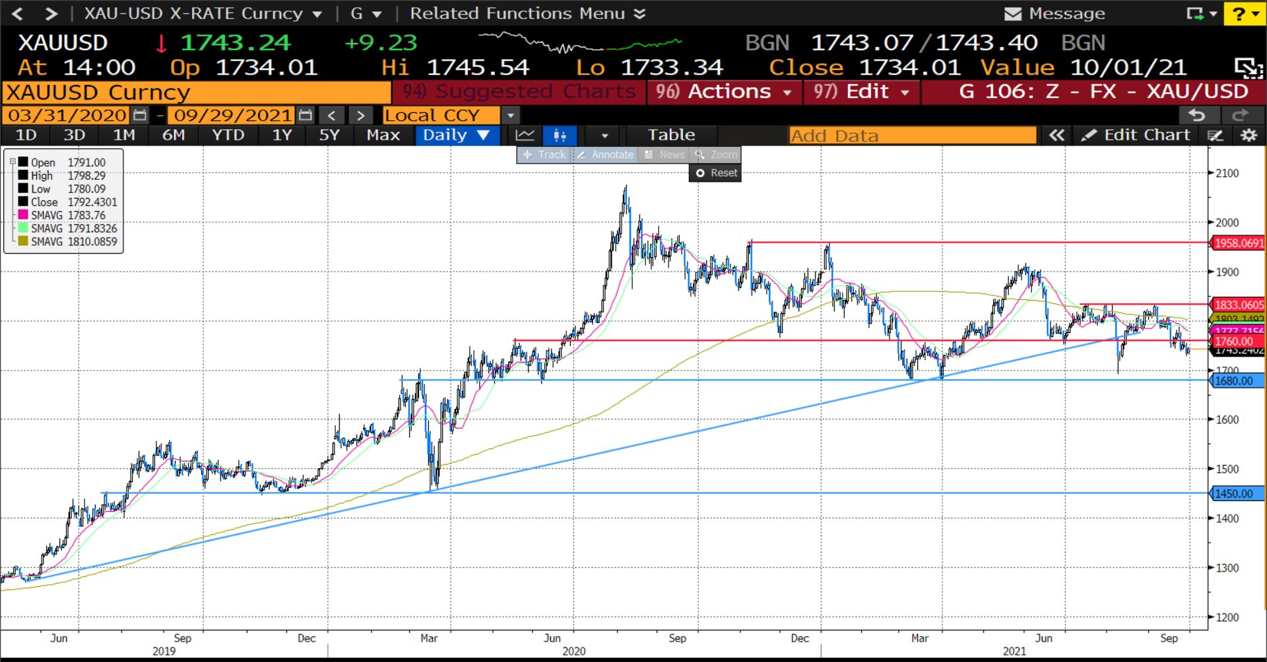Open the end date calendar picker
The image size is (1267, 662).
(x=305, y=115)
